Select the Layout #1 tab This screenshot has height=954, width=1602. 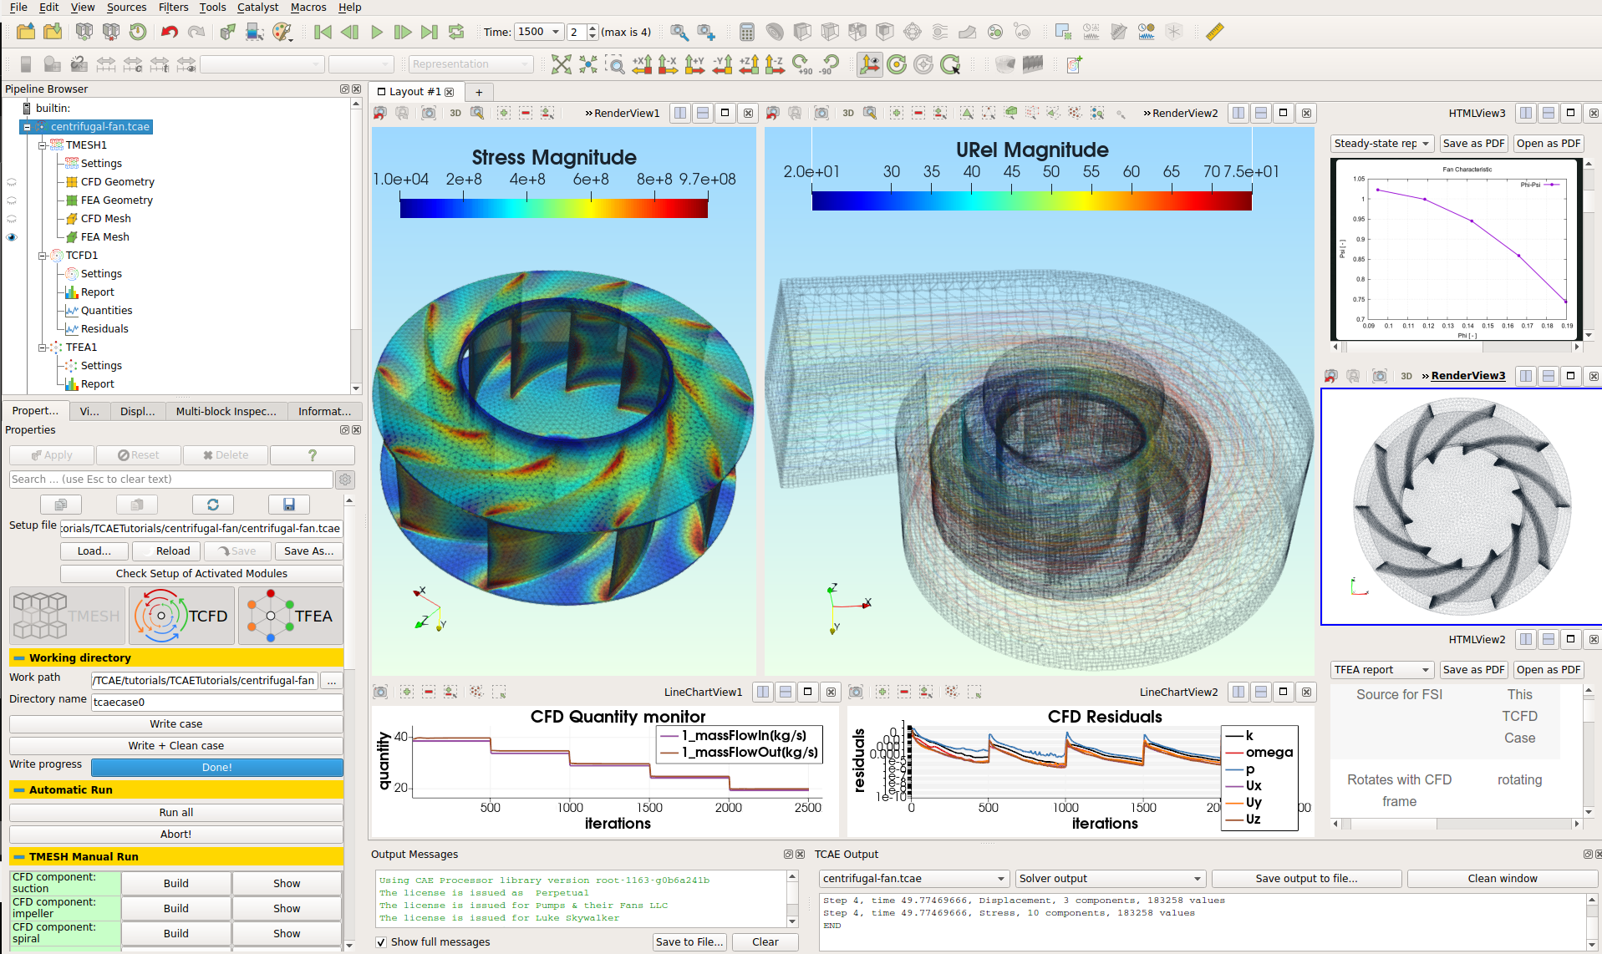(x=415, y=92)
